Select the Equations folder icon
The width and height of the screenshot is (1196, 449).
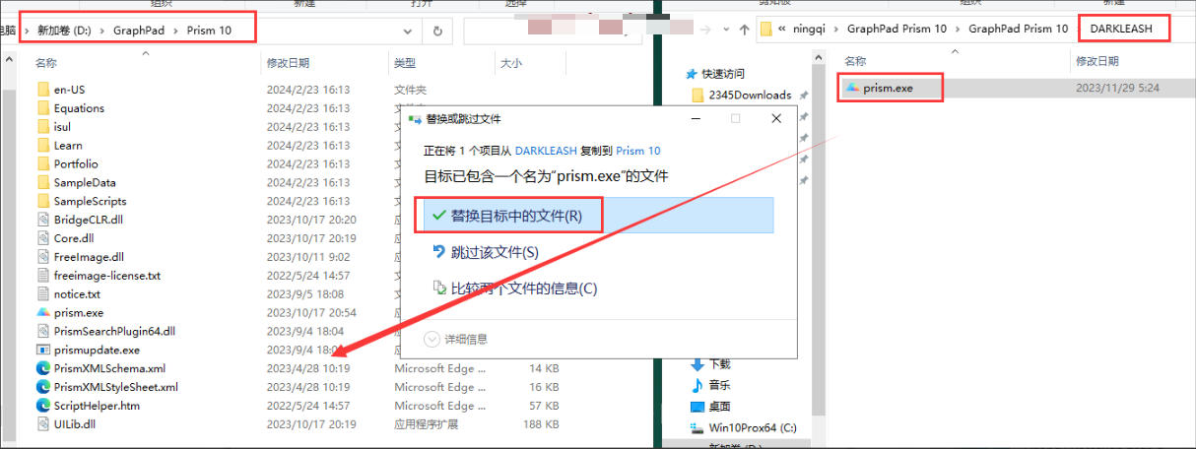coord(43,108)
